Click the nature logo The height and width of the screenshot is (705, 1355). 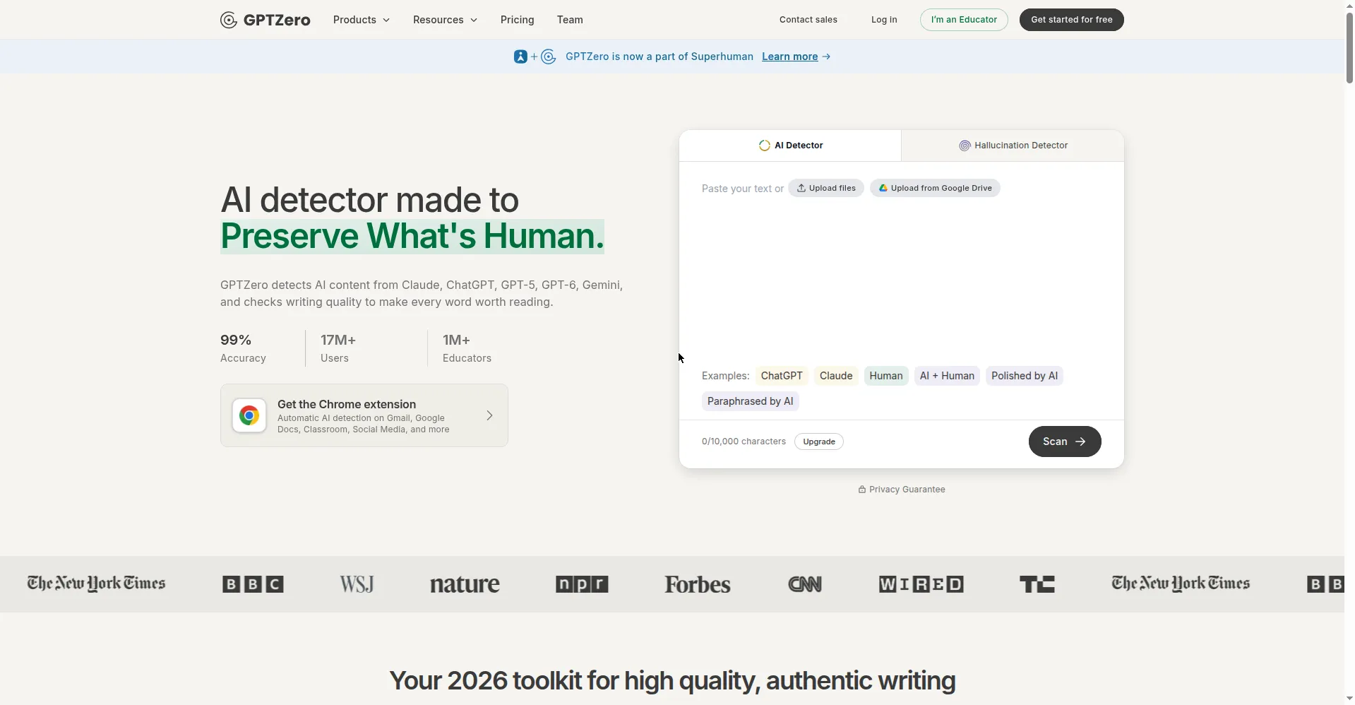pos(465,584)
